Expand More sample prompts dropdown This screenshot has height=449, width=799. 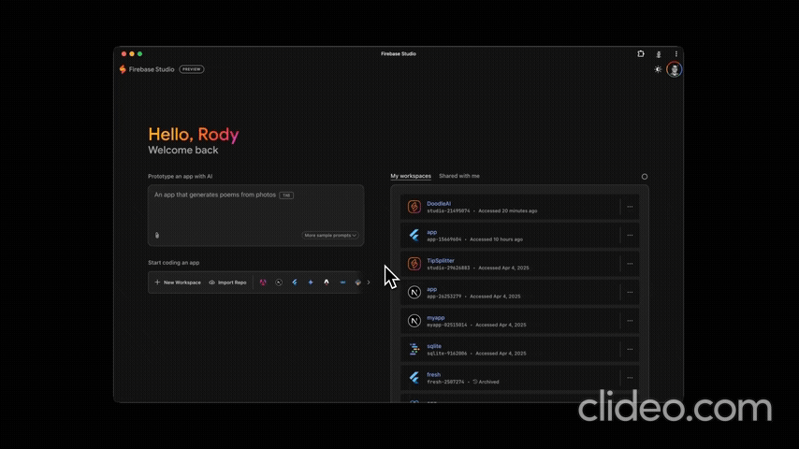click(x=330, y=236)
